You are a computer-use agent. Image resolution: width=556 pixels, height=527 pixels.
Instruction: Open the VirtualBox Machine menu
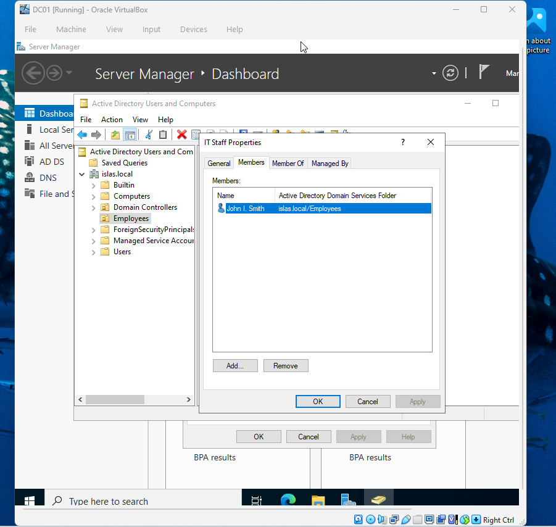pyautogui.click(x=71, y=30)
